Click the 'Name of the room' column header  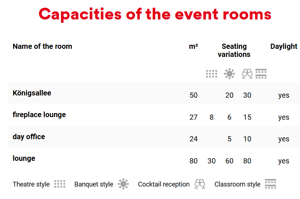point(42,46)
